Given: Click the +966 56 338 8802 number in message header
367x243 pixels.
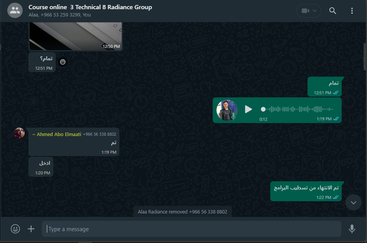Looking at the screenshot, I should point(100,135).
